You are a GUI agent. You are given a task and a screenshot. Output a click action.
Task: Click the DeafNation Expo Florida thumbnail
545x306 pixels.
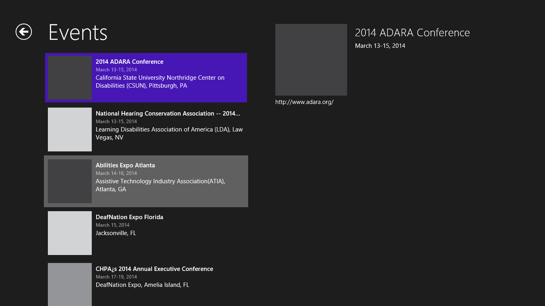pos(70,233)
